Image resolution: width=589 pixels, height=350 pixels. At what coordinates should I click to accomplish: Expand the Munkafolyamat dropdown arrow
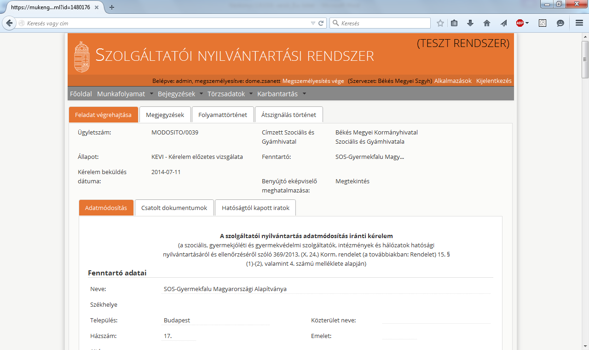(151, 94)
